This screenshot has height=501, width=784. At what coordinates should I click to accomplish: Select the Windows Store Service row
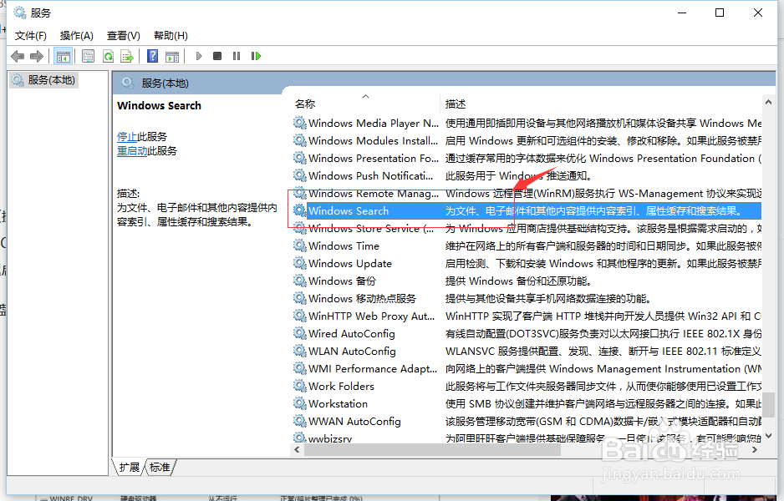[x=527, y=228]
